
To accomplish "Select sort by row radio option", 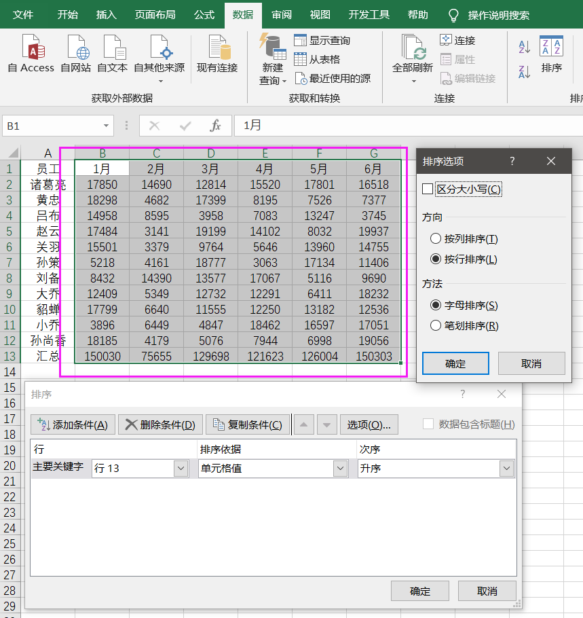I will click(435, 259).
